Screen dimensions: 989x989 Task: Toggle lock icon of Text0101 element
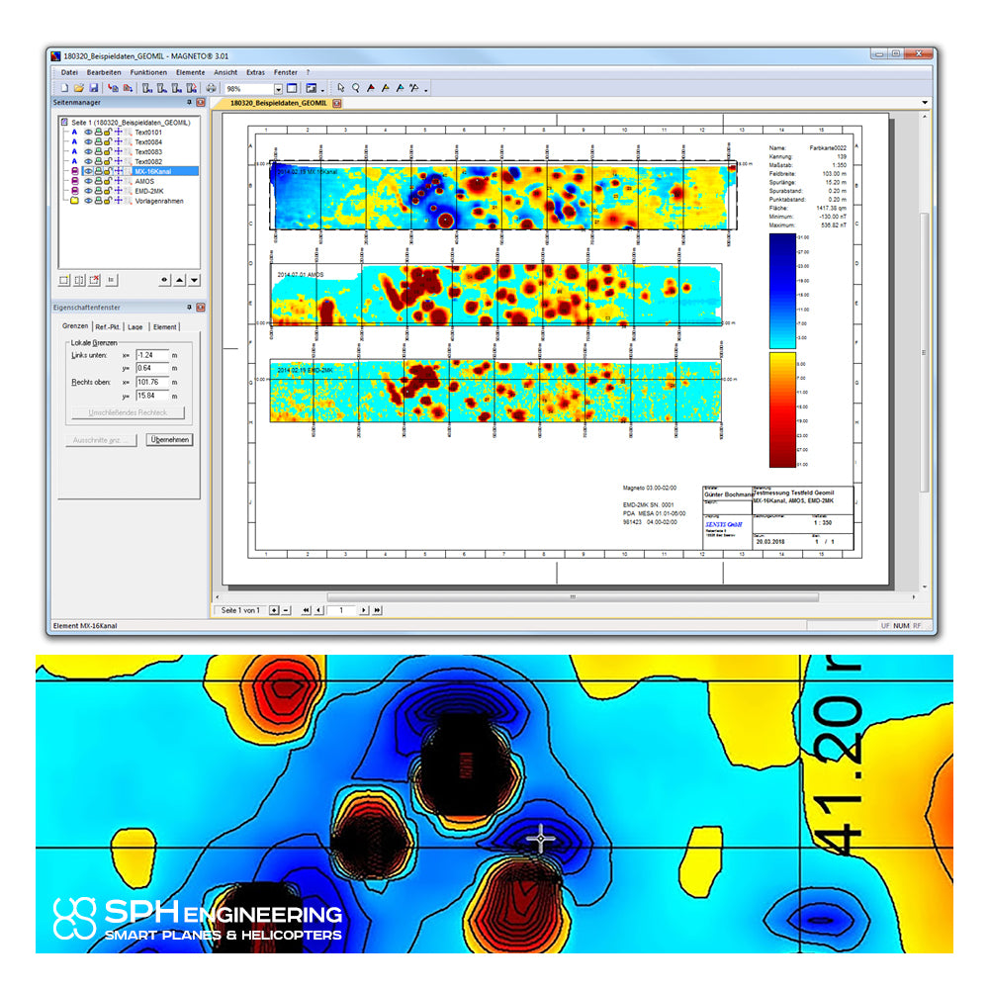pyautogui.click(x=108, y=133)
